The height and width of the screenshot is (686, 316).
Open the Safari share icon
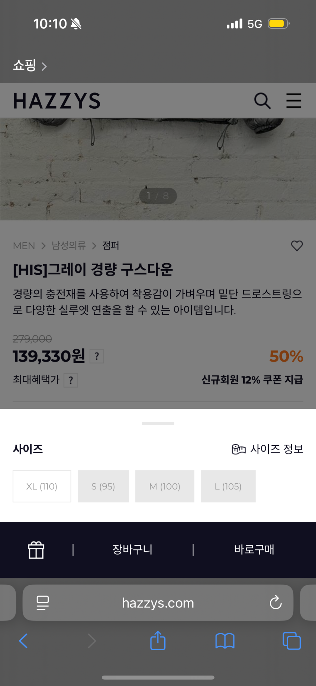click(x=158, y=641)
